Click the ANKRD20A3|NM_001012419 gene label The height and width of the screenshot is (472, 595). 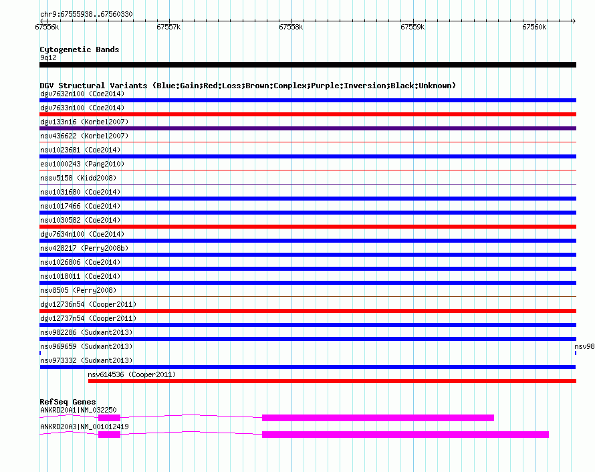84,427
